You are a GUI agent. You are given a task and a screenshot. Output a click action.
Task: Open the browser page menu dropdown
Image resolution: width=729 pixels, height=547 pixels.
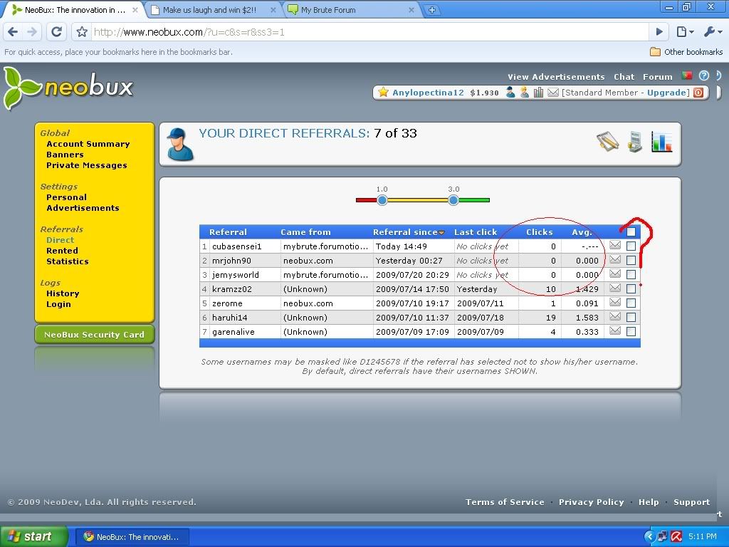685,31
